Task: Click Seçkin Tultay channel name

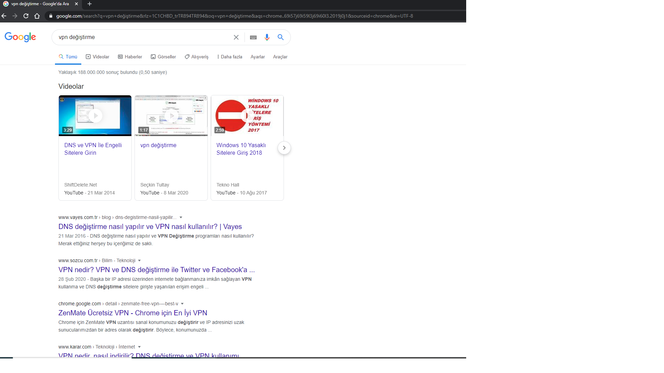Action: tap(155, 185)
